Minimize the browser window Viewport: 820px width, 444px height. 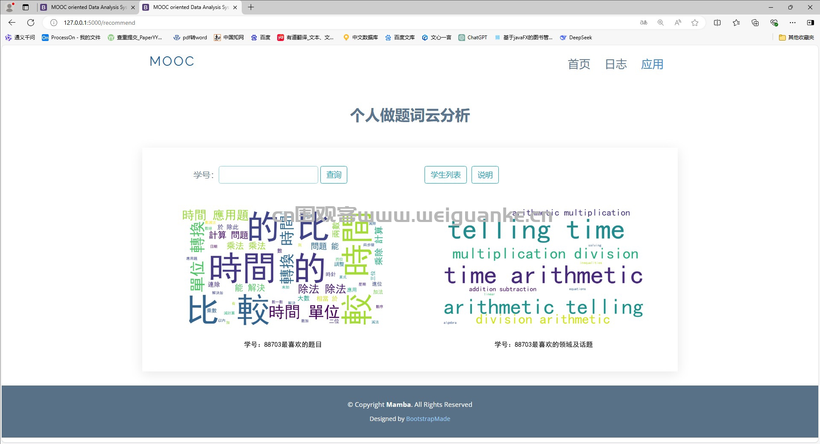coord(771,7)
